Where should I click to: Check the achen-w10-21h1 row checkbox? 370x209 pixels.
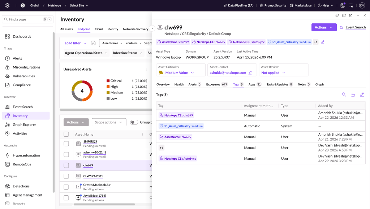click(x=66, y=155)
